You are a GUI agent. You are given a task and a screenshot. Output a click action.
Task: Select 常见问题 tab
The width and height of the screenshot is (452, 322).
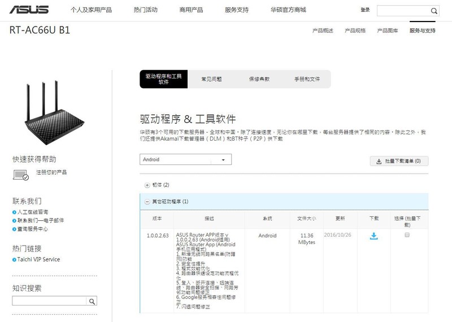click(211, 79)
